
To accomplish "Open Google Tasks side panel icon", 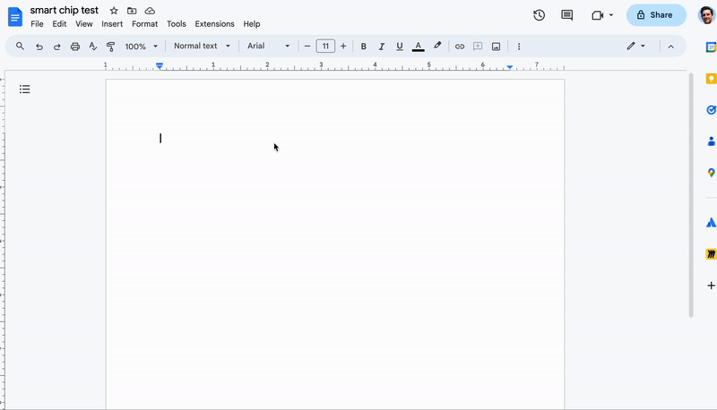I will click(x=711, y=110).
